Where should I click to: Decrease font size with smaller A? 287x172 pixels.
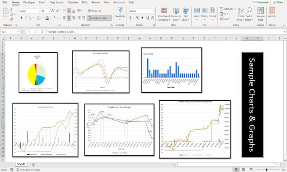pos(57,11)
